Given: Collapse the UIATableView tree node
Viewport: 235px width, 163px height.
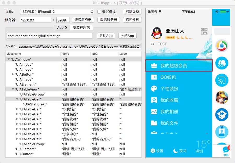Looking at the screenshot, I should (13, 89).
